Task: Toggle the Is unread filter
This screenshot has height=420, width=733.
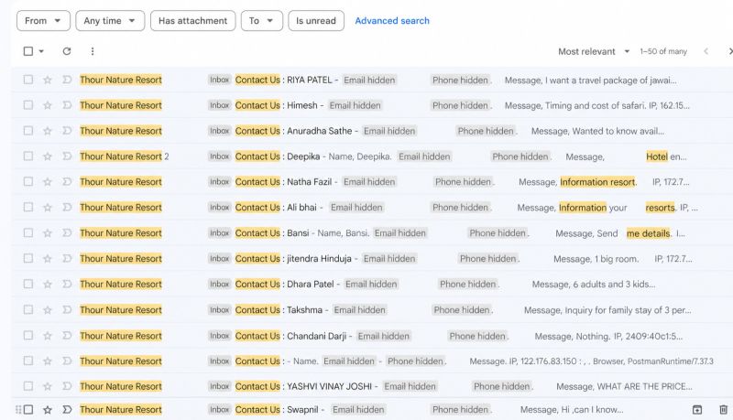Action: point(316,21)
